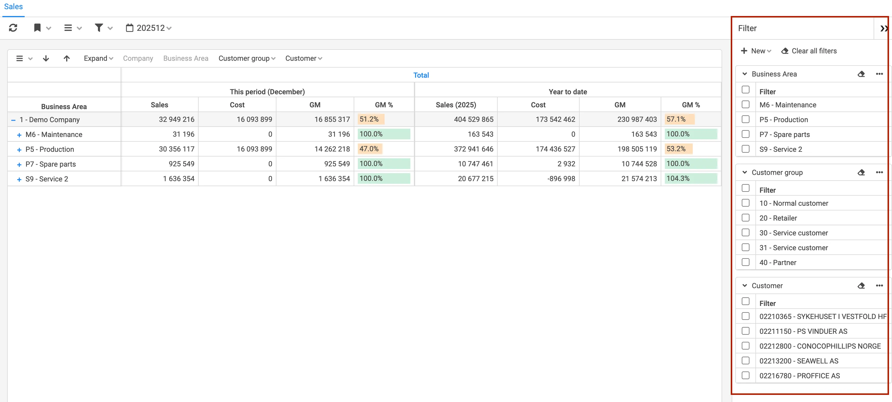Check the 02213200 - SEAWELL AS customer checkbox
The height and width of the screenshot is (402, 892).
point(746,360)
